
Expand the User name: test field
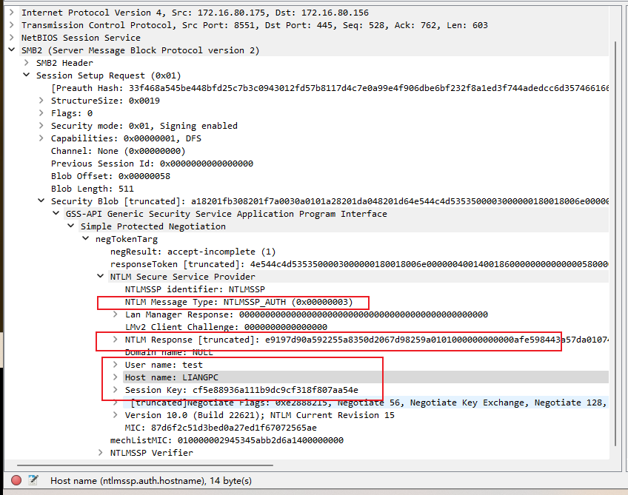coord(116,365)
